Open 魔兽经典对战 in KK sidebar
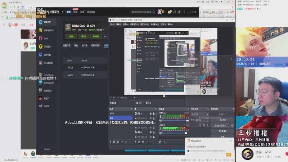 pos(47,30)
